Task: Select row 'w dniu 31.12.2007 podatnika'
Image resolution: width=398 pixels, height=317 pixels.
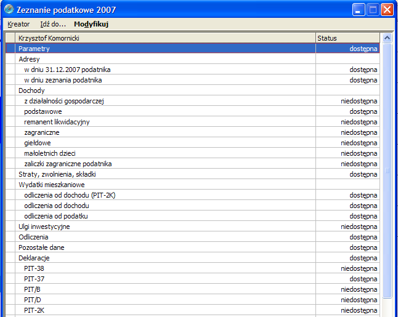Action: point(193,70)
